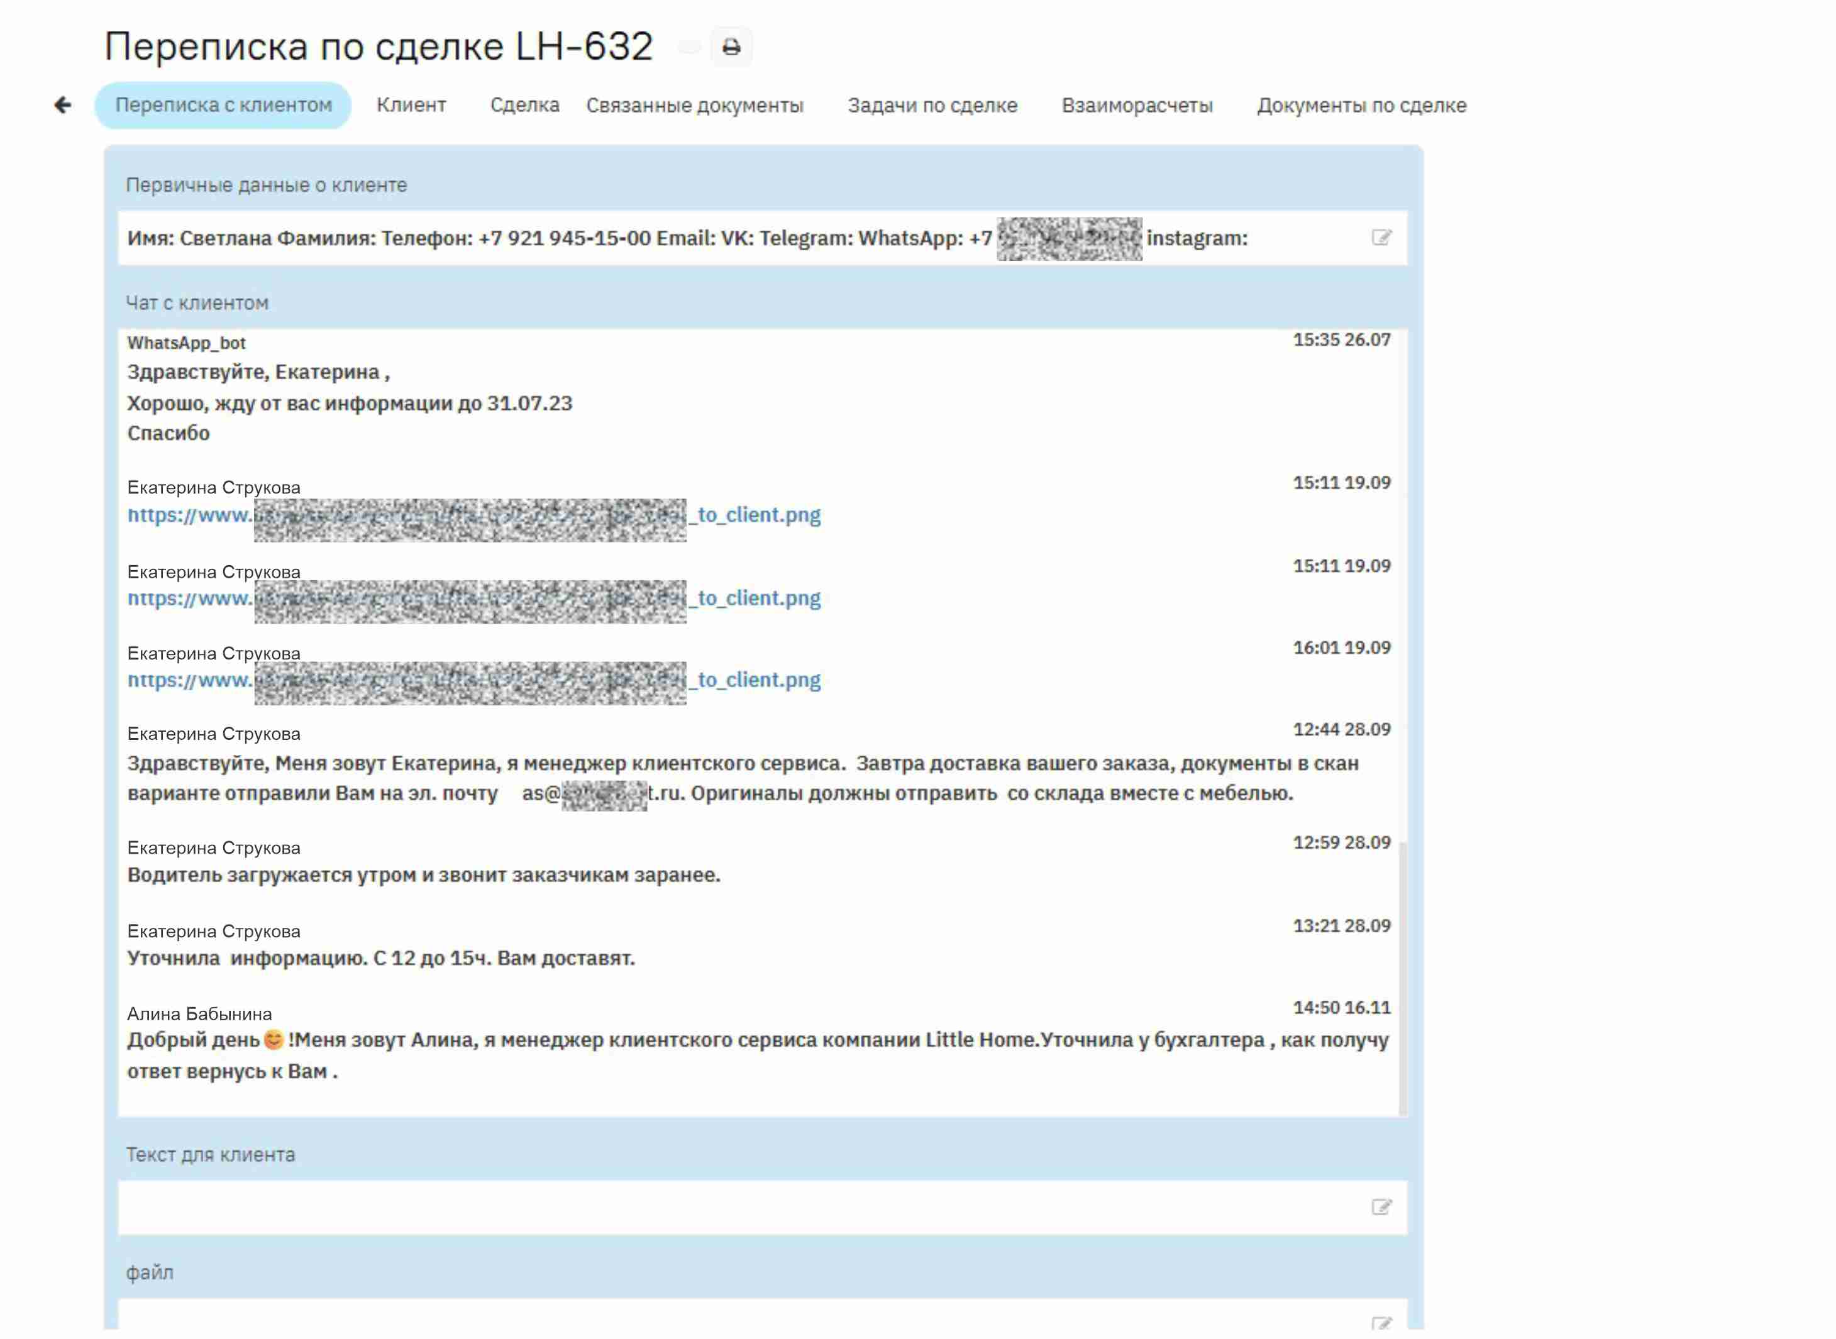Click the instagram: label in the client data
1836x1339 pixels.
click(1197, 238)
